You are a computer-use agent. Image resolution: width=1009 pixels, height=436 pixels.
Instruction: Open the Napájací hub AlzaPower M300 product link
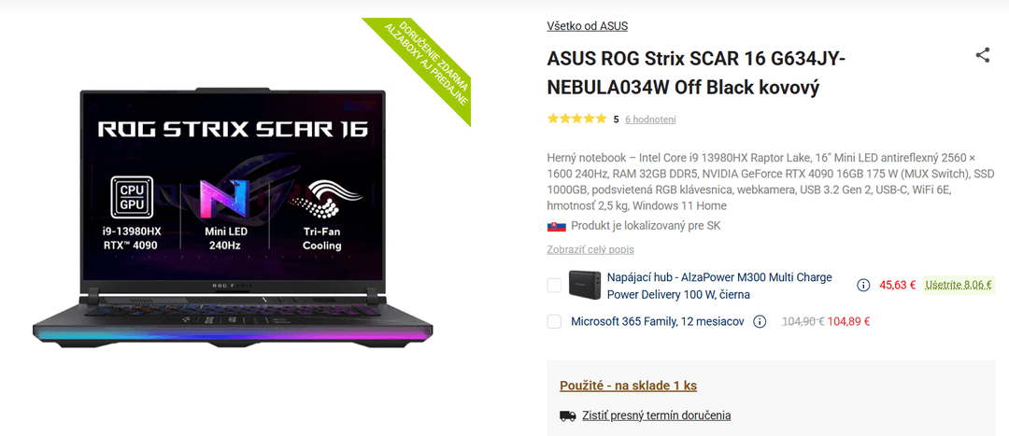pyautogui.click(x=719, y=287)
